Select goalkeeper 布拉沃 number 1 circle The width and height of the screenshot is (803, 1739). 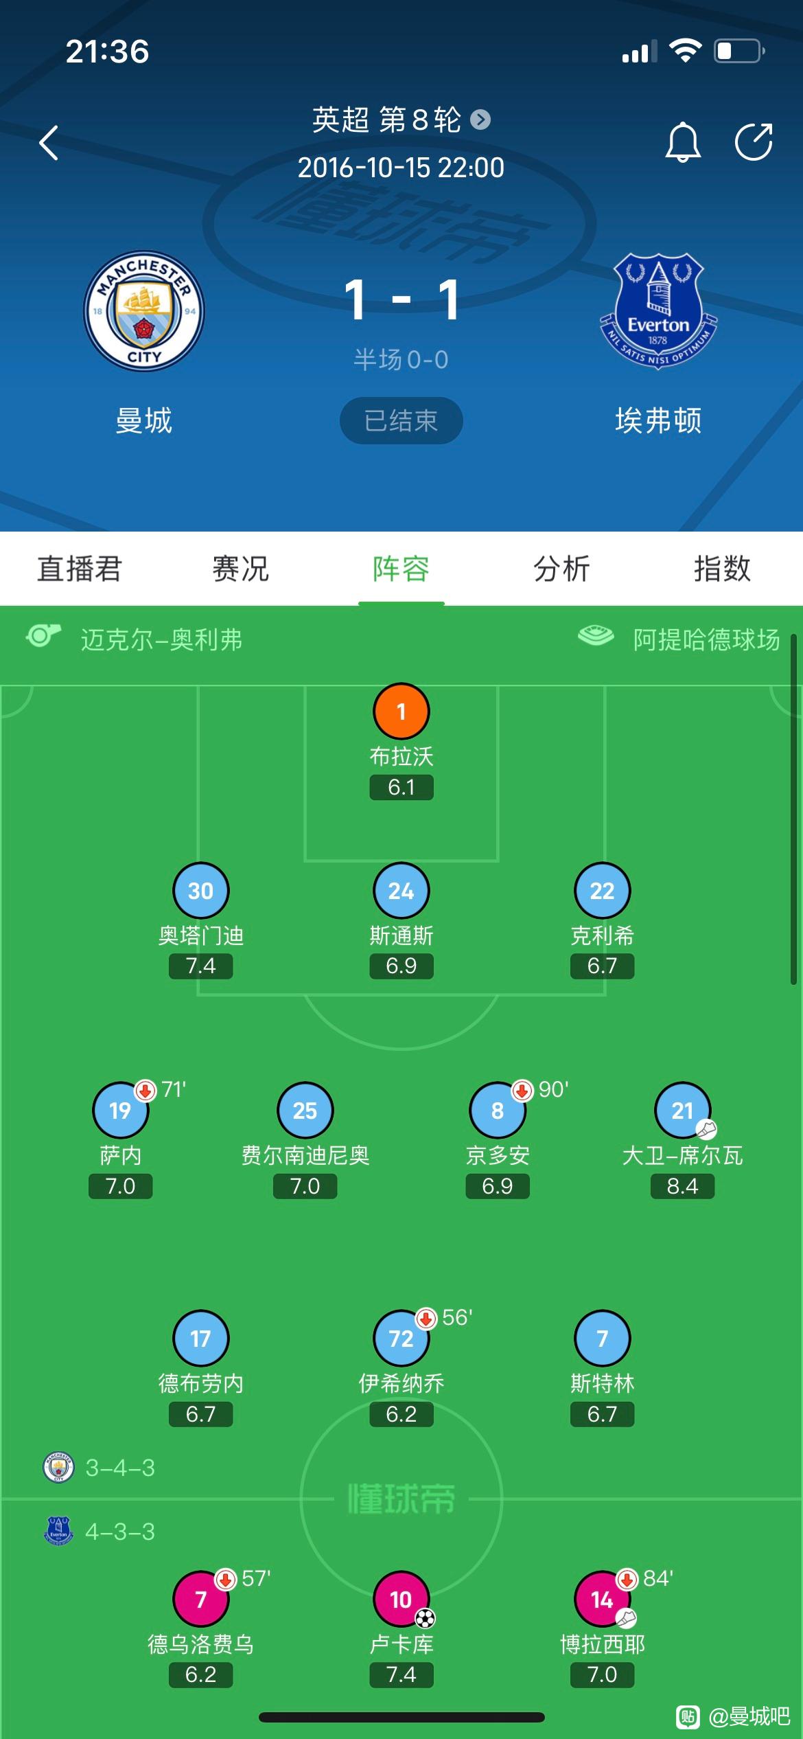[x=401, y=712]
